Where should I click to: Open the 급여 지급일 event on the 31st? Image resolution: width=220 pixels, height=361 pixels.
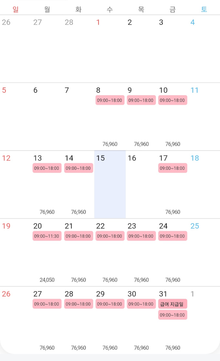173,304
